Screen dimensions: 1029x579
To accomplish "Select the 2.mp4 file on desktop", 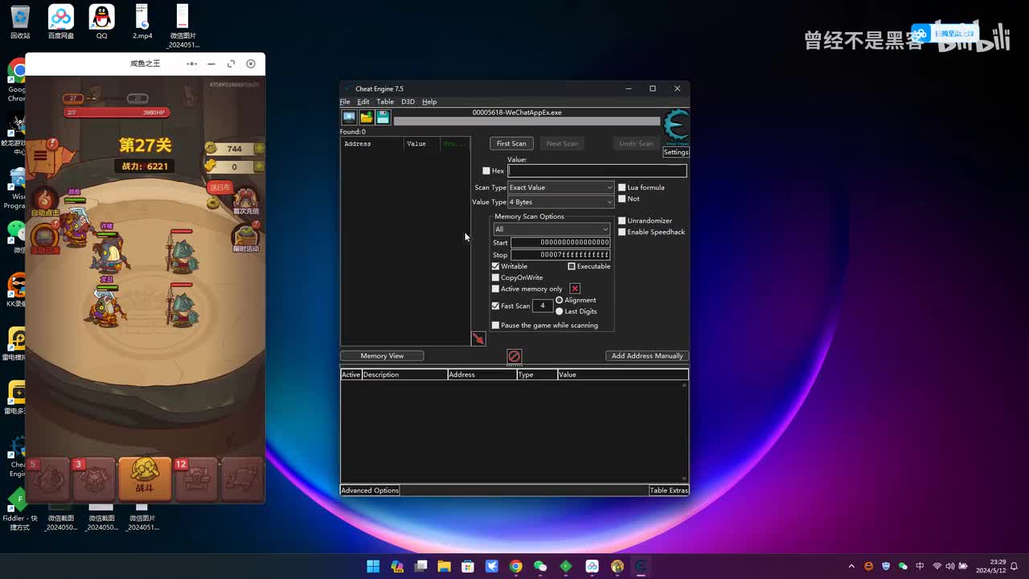I will 141,22.
